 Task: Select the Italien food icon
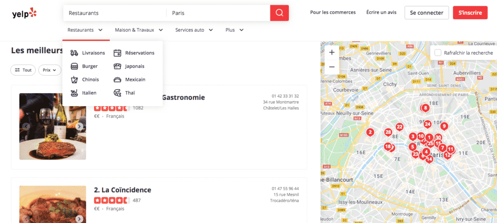74,93
